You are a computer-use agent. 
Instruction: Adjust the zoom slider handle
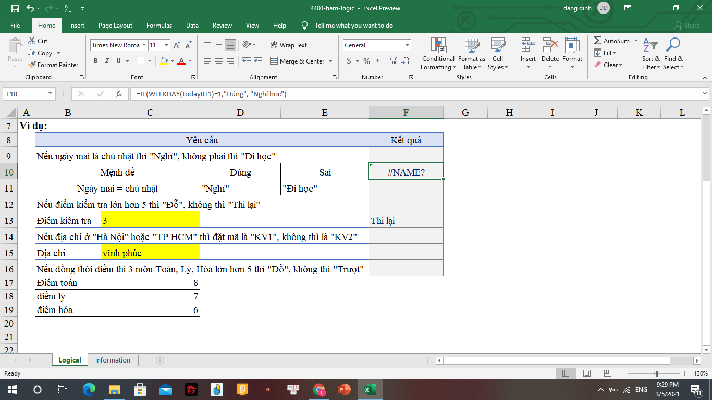[x=657, y=373]
